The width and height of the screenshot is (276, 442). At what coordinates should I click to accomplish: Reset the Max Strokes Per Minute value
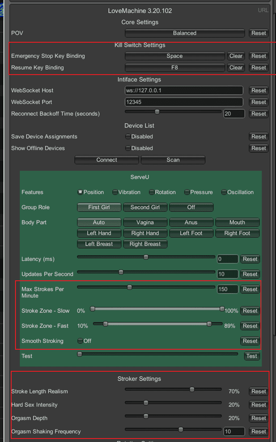coord(250,289)
